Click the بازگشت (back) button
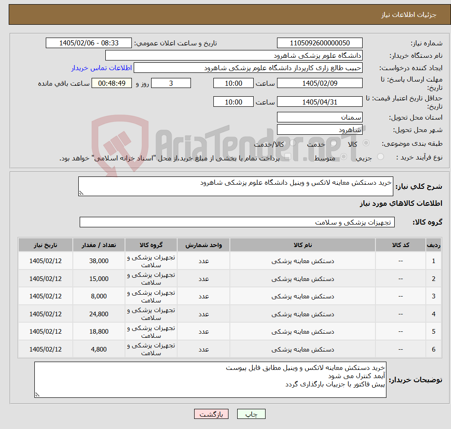This screenshot has width=451, height=429. (x=211, y=414)
